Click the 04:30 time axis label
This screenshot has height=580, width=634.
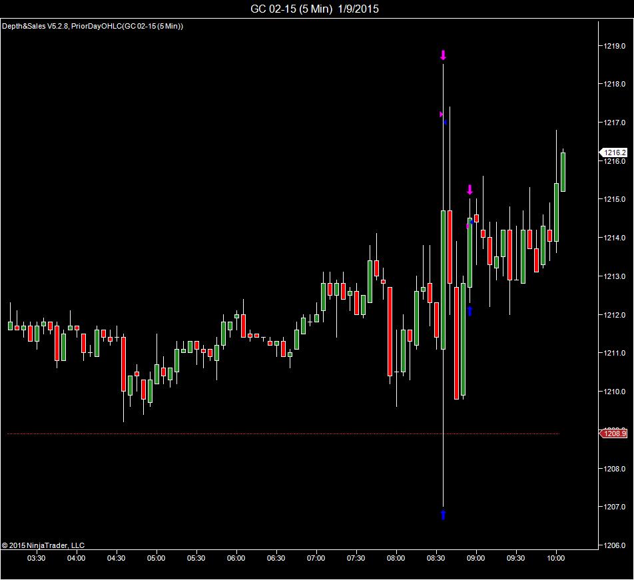click(x=116, y=558)
